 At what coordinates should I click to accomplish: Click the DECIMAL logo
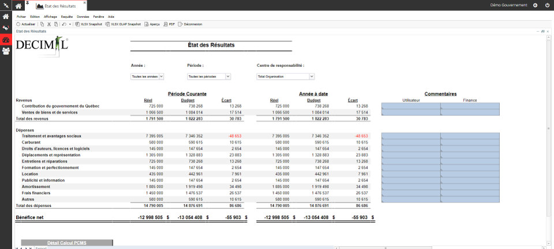click(x=42, y=47)
